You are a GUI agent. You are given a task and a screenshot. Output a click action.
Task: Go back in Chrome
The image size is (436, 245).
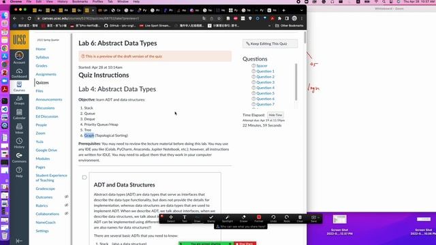coord(15,18)
